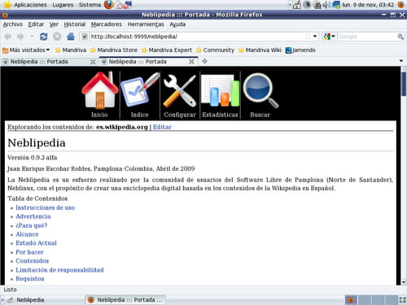Open the Configurar tools icon
Screen dimensions: 407x305
click(180, 91)
